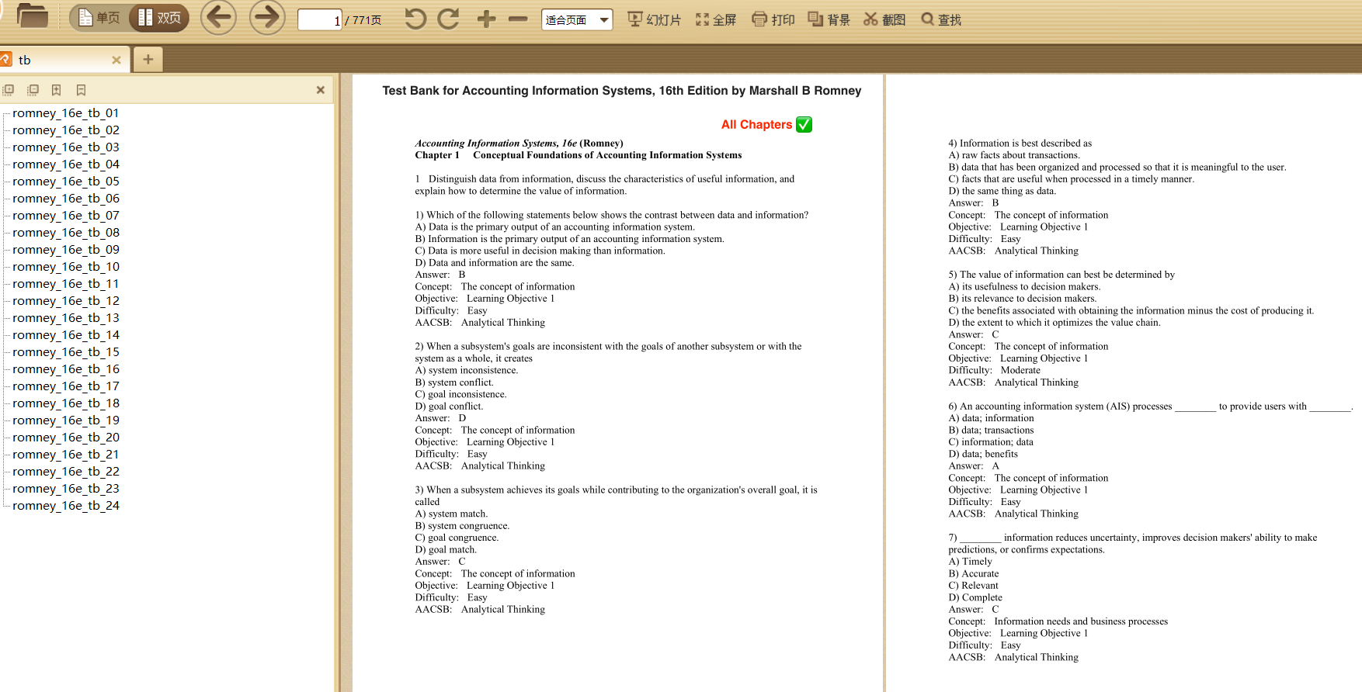1362x692 pixels.
Task: Click the green checkmark beside All Chapters
Action: click(x=804, y=124)
